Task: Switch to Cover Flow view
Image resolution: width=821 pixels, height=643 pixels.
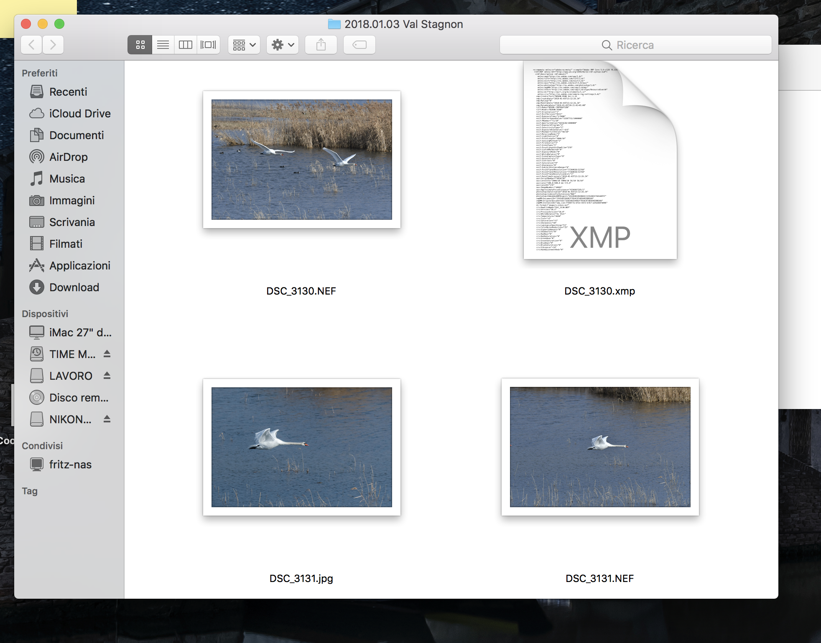Action: coord(208,45)
